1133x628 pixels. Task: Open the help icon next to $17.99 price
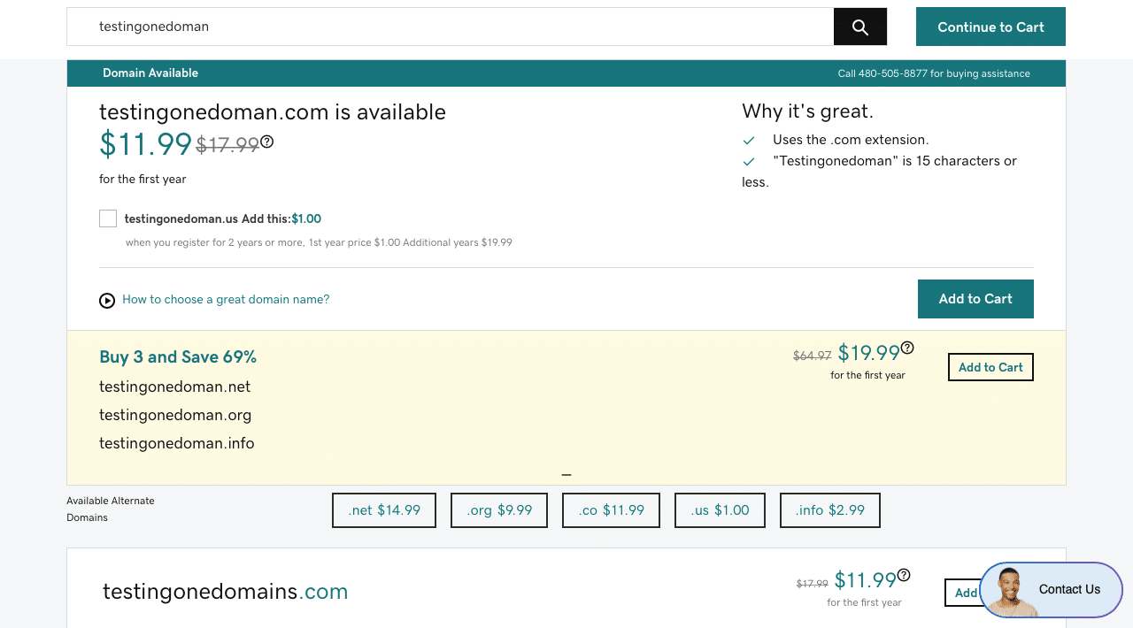(x=267, y=142)
